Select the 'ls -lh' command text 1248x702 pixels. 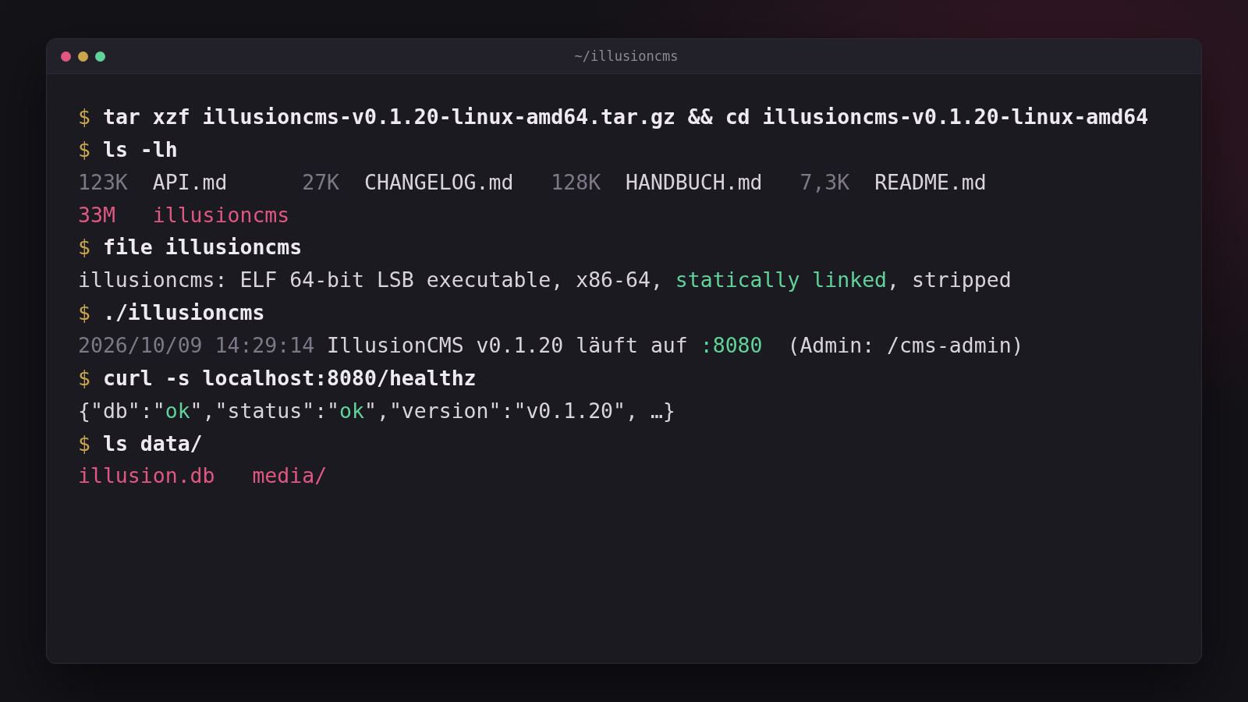pos(140,150)
